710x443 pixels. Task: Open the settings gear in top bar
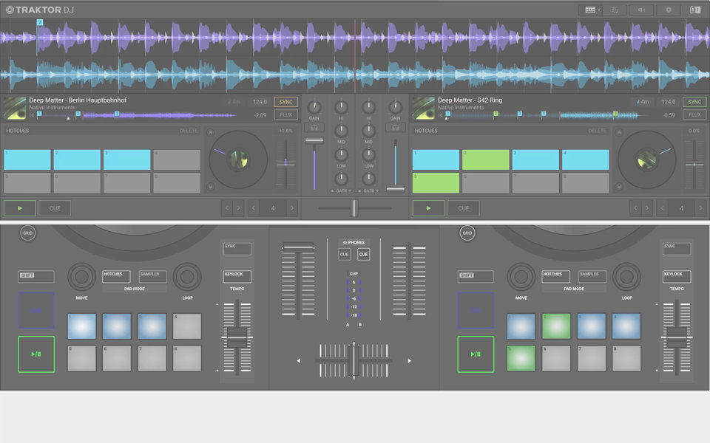pos(669,10)
